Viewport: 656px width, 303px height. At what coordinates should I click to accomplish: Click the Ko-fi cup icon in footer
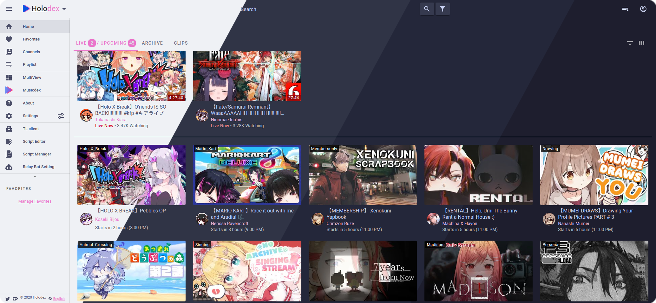click(x=15, y=299)
